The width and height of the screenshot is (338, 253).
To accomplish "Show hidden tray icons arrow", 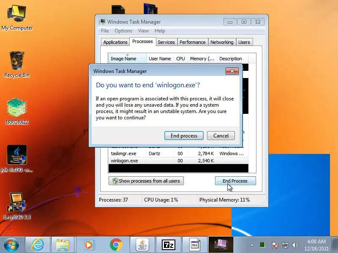I will (x=252, y=245).
